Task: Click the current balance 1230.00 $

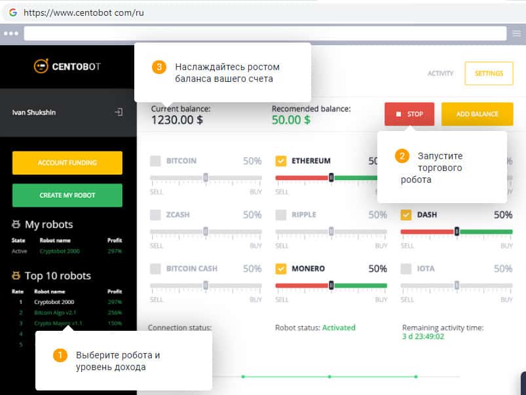Action: click(177, 120)
